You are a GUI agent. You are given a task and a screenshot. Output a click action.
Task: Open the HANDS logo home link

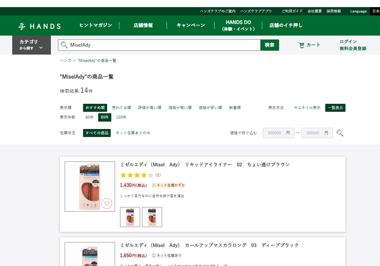point(40,26)
